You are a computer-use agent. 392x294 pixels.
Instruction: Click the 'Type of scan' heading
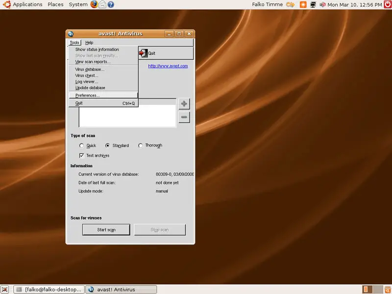(83, 136)
